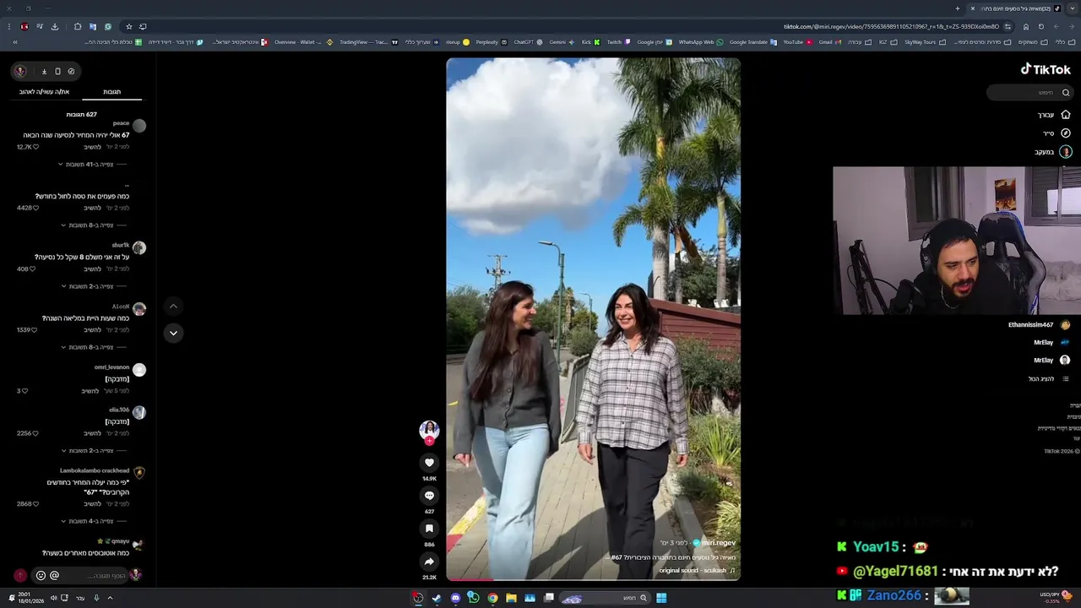Like the comment with 2256 likes
Viewport: 1081px width, 608px height.
(x=35, y=433)
